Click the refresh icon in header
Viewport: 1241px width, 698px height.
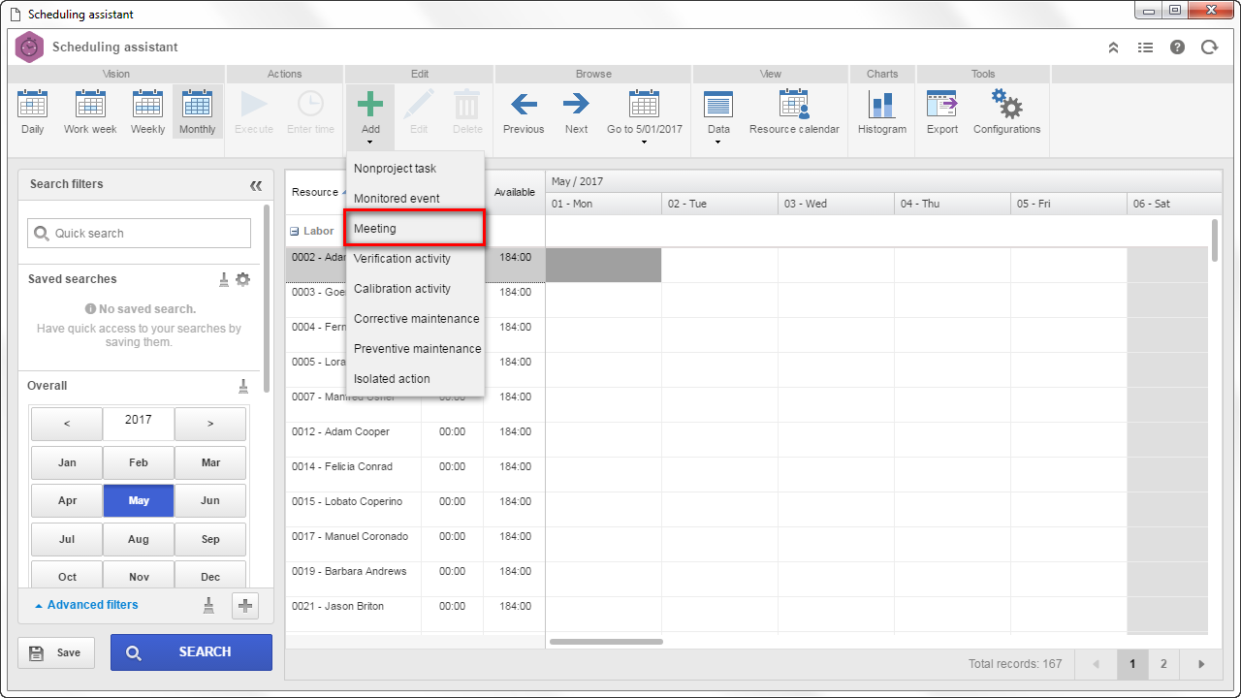click(1209, 47)
